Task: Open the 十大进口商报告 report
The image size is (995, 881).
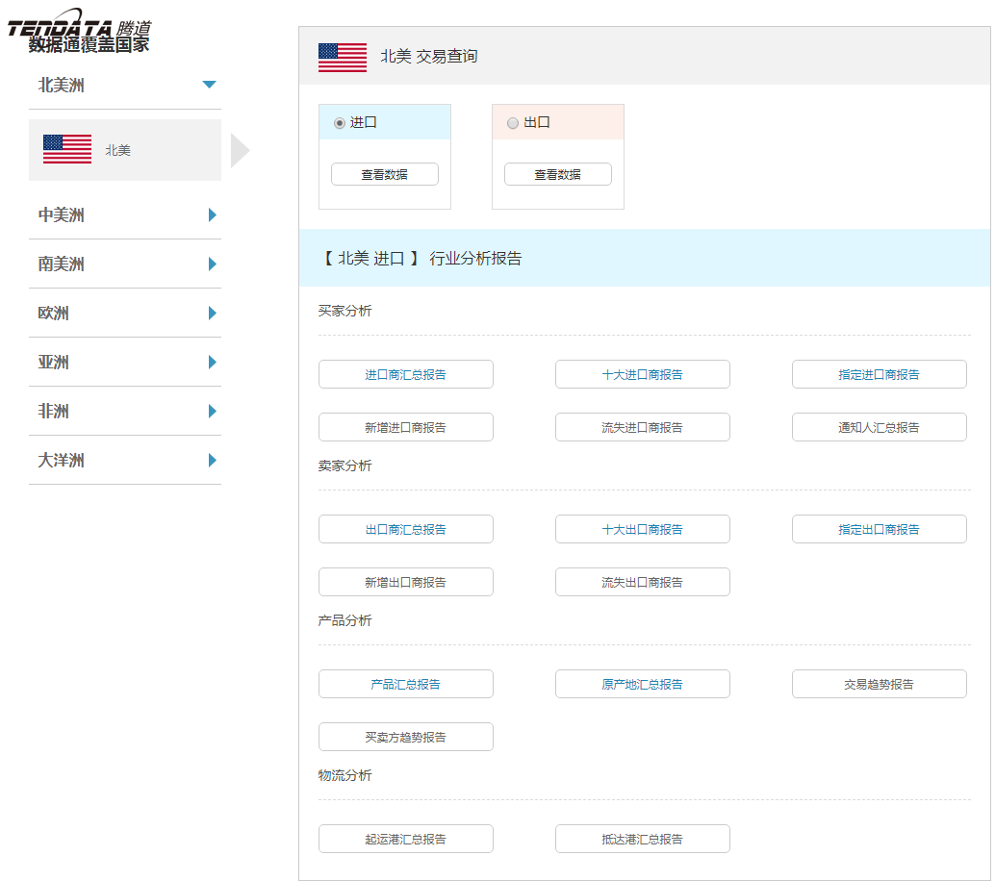Action: pyautogui.click(x=642, y=374)
